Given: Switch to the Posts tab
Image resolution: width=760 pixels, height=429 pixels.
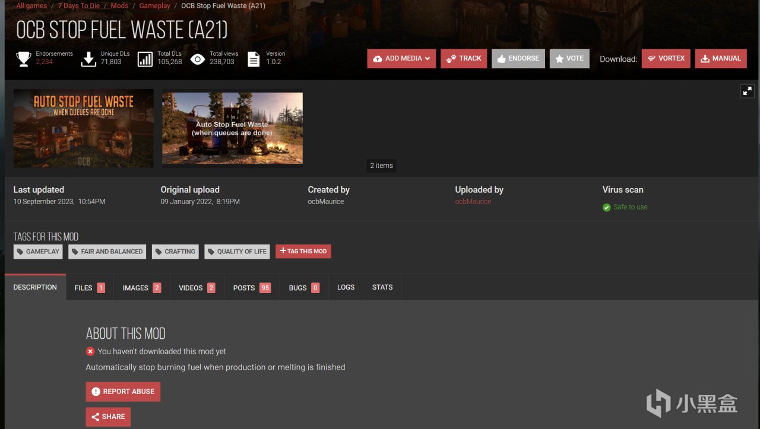Looking at the screenshot, I should (x=252, y=288).
